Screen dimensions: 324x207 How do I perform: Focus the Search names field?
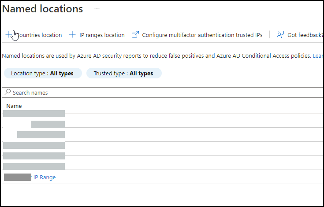tap(163, 92)
